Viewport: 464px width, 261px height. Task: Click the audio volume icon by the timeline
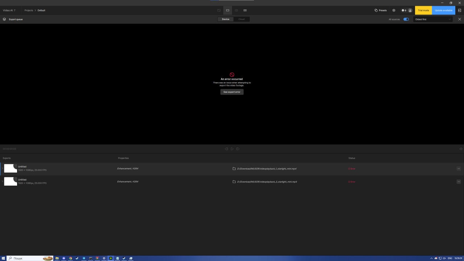pyautogui.click(x=461, y=149)
